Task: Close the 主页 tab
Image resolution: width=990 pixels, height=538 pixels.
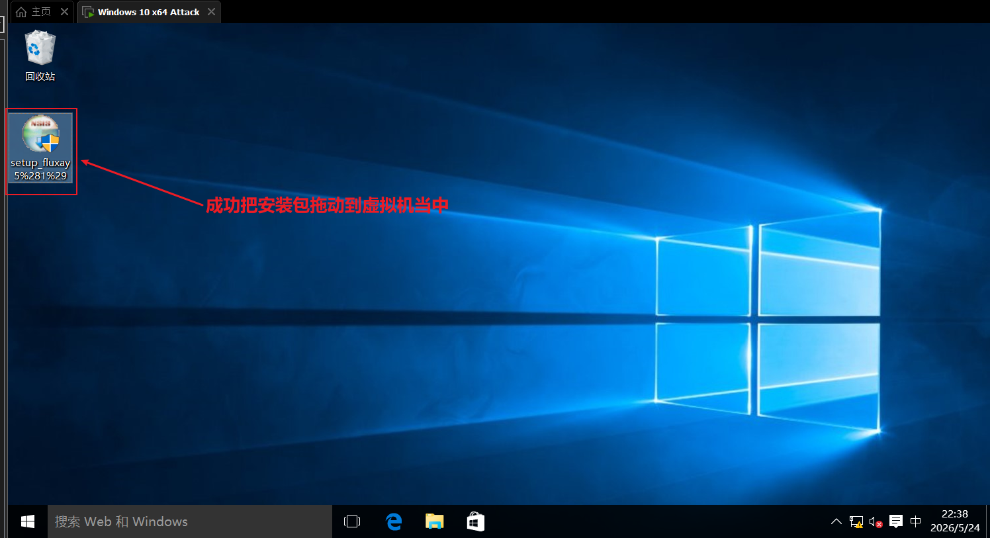Action: (64, 11)
